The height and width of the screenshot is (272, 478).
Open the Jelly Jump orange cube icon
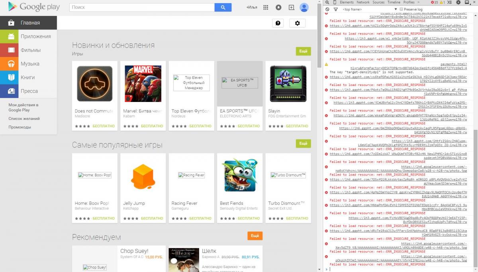coord(143,176)
